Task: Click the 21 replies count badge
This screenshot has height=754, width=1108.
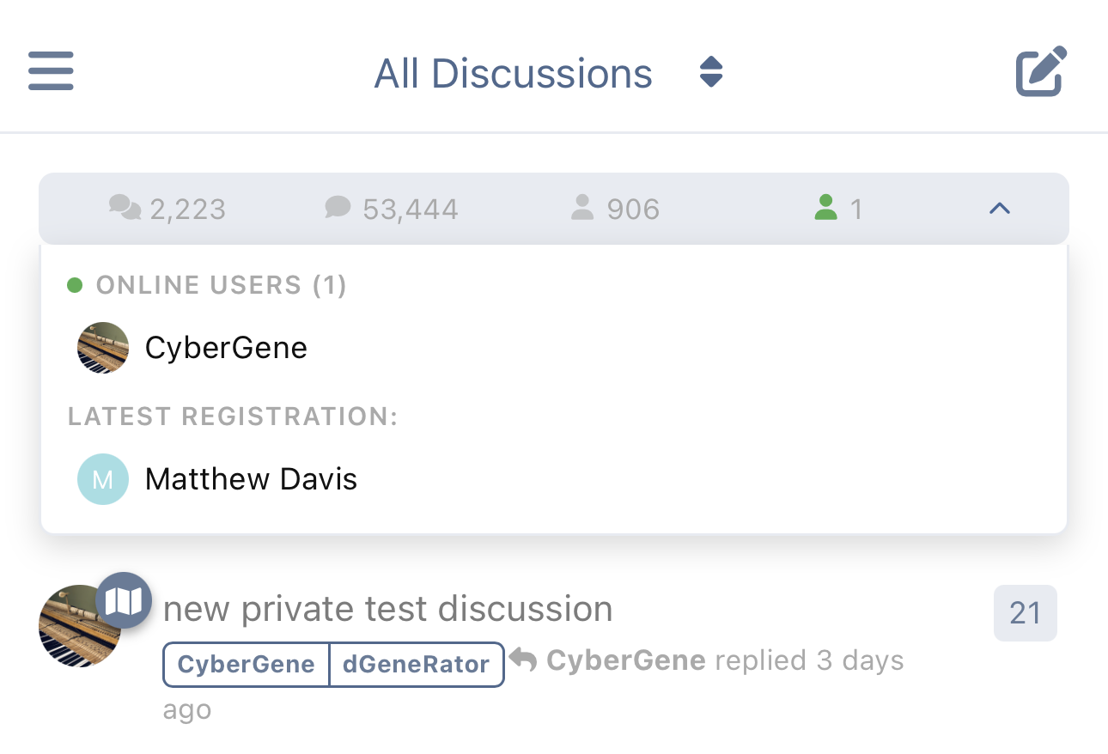Action: point(1025,613)
